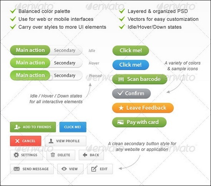The image size is (211, 186).
Task: Click the credit card icon on Pay with card
Action: click(x=120, y=122)
